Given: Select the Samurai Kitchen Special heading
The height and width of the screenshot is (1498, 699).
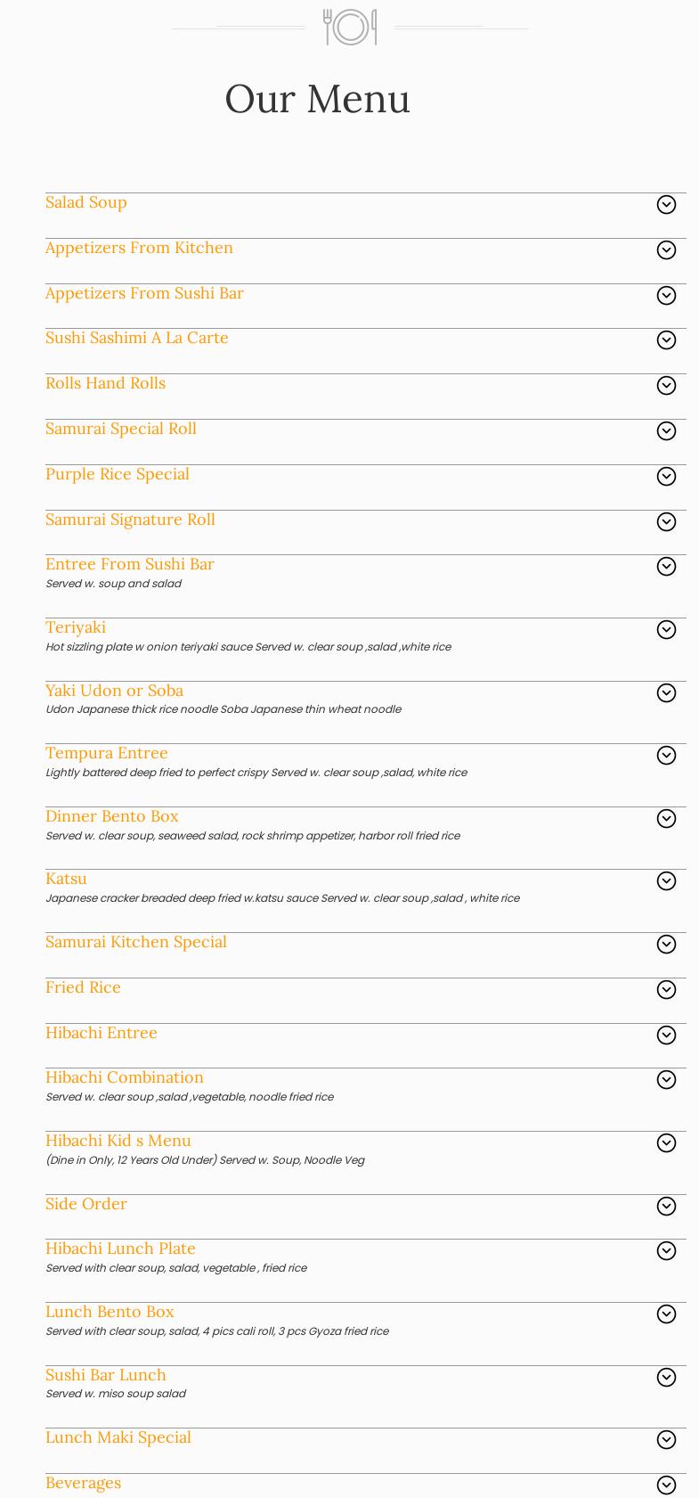Looking at the screenshot, I should (136, 943).
